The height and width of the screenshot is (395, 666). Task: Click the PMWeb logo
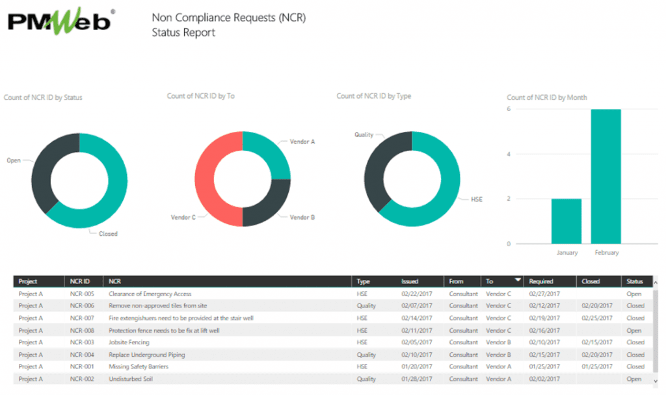pos(61,20)
